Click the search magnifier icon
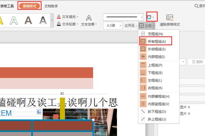 click(x=197, y=6)
